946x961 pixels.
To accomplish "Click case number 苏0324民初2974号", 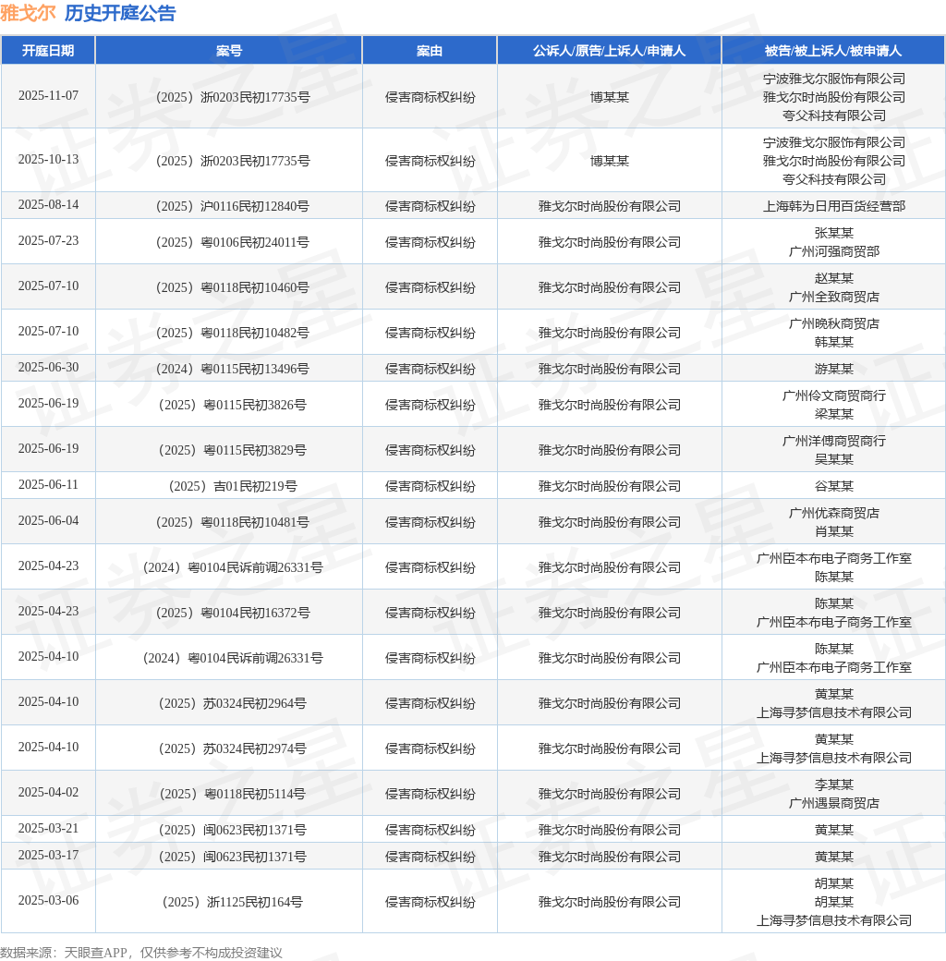I will coord(233,749).
